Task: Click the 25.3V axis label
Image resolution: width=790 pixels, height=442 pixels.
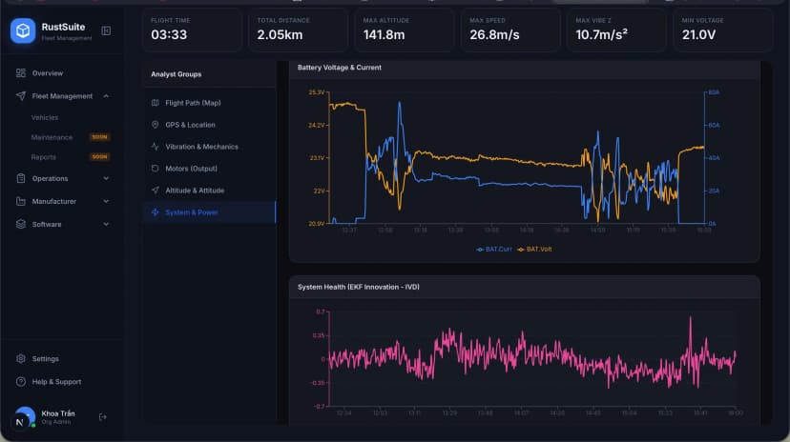Action: tap(317, 92)
